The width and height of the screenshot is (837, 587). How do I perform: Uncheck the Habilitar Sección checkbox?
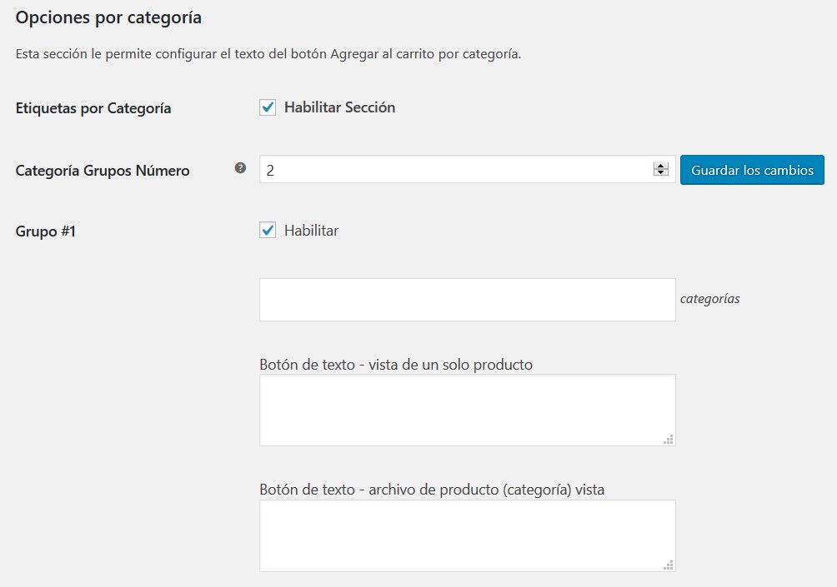tap(268, 107)
